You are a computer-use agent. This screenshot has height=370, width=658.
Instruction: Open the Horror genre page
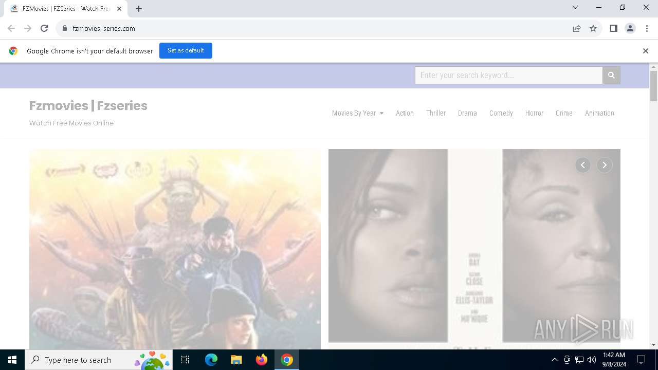[534, 113]
